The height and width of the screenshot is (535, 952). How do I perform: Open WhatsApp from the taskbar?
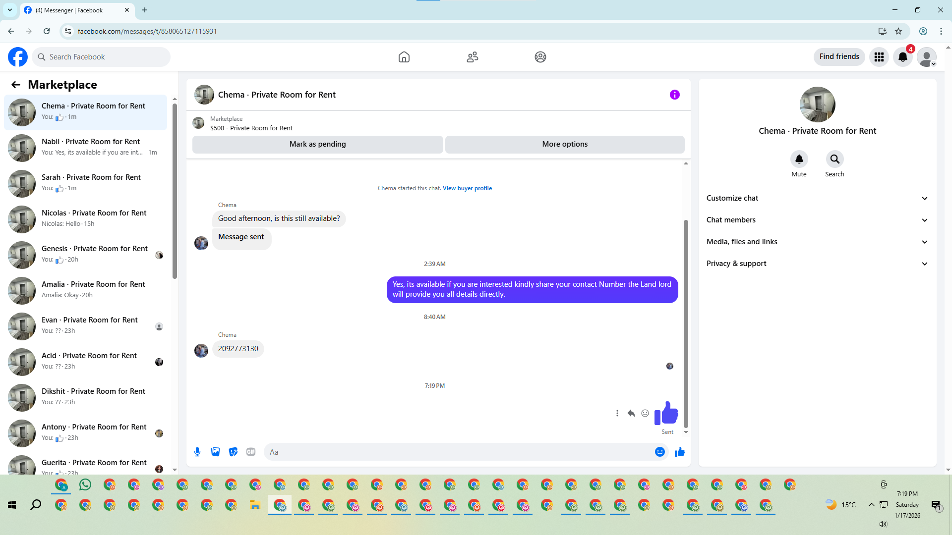(85, 484)
